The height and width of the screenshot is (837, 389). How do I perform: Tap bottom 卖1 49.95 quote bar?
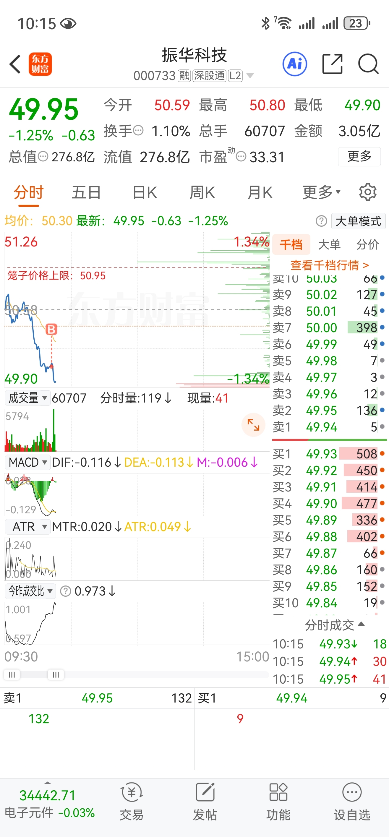(97, 698)
